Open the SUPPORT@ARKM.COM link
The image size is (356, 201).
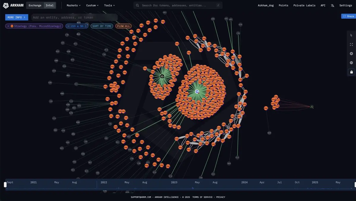141,197
